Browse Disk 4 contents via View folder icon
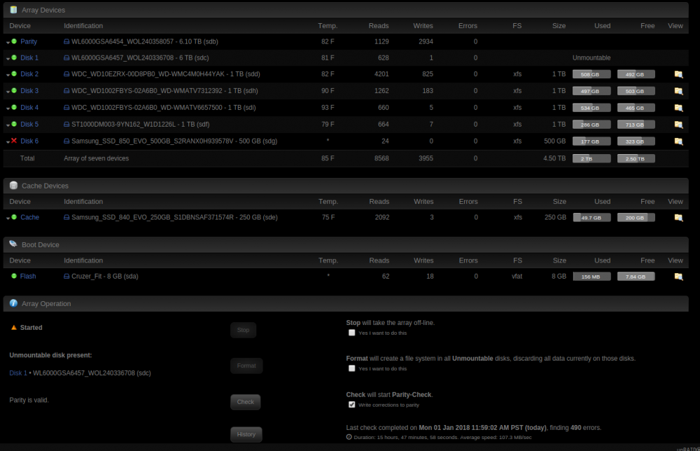The width and height of the screenshot is (700, 451). coord(678,108)
